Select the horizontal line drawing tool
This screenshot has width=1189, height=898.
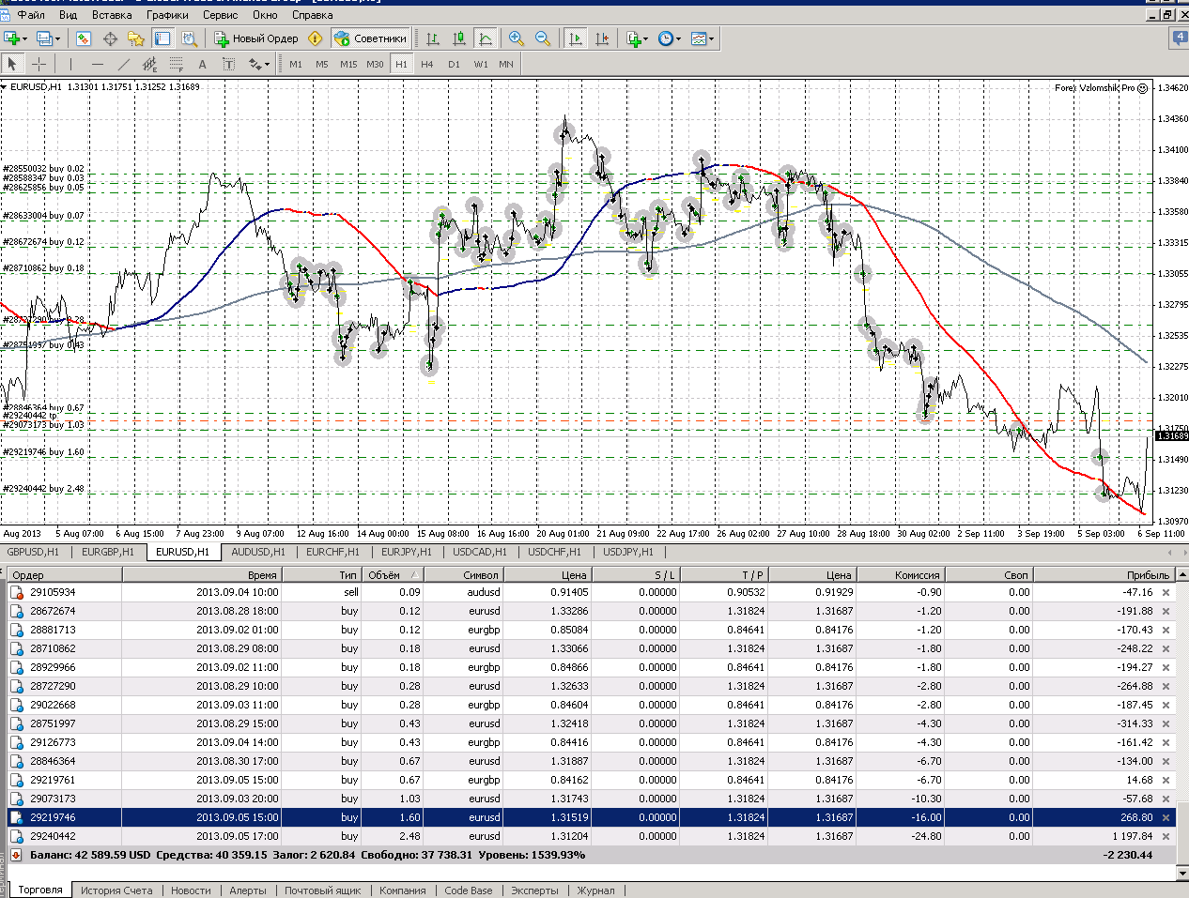[97, 64]
